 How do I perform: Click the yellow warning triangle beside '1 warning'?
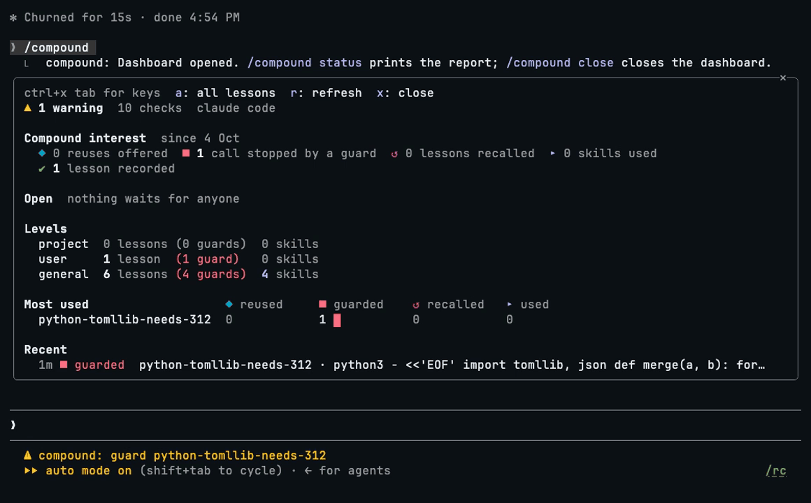point(28,108)
